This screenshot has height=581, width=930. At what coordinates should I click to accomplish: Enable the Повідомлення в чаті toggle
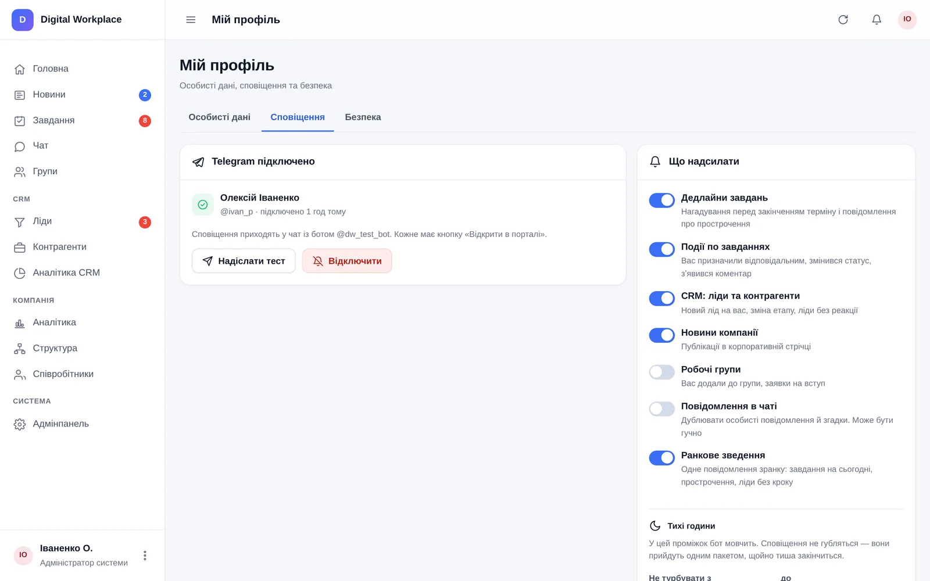coord(661,409)
